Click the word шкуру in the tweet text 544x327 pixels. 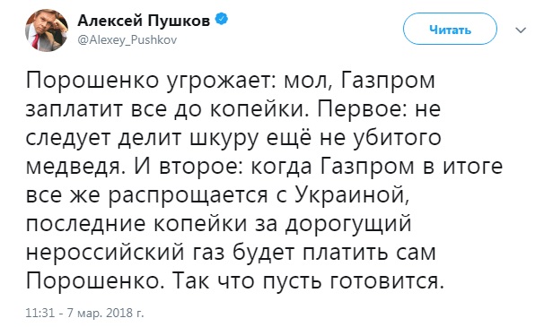point(224,138)
